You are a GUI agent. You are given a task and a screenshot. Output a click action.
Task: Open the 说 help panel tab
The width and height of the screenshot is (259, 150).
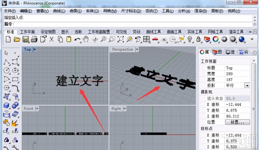coord(244,52)
